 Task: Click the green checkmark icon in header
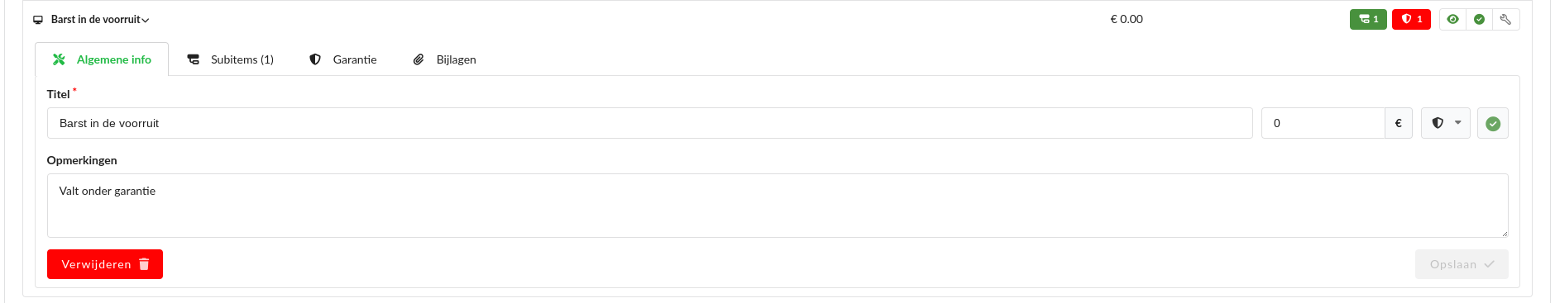point(1479,19)
